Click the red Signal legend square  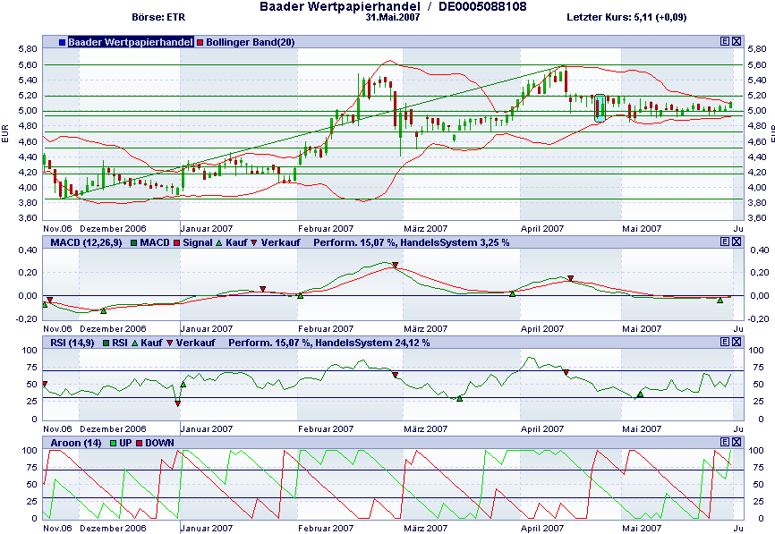(176, 243)
